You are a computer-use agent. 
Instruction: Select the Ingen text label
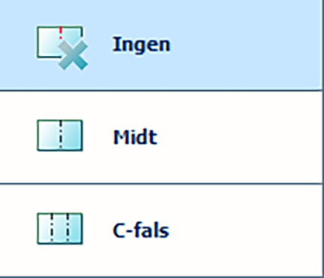tap(141, 45)
